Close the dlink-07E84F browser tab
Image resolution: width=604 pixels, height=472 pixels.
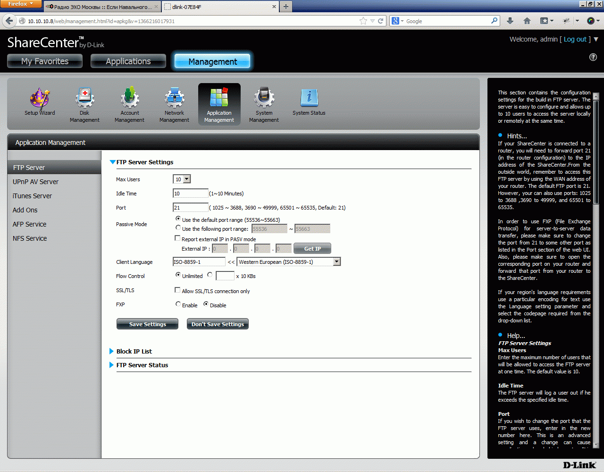tap(274, 7)
